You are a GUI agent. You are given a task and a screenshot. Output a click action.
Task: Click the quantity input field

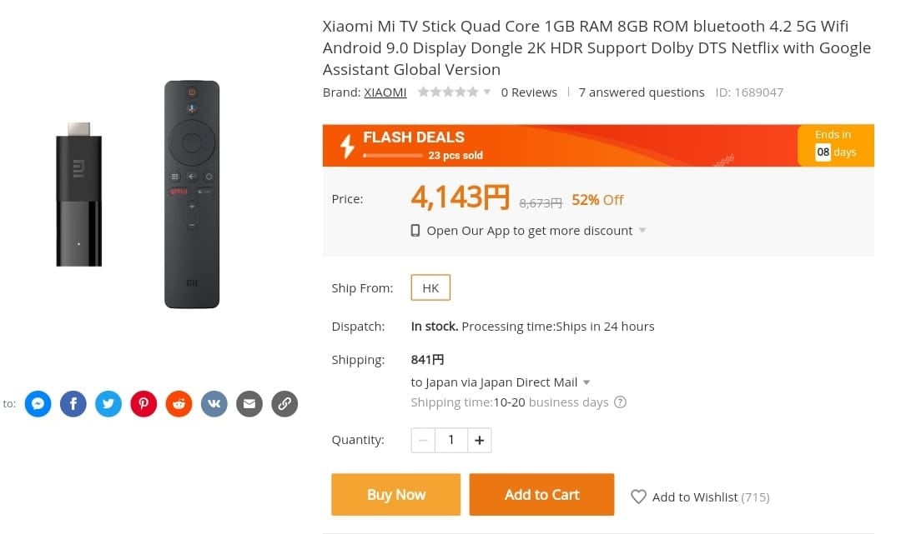click(x=451, y=440)
